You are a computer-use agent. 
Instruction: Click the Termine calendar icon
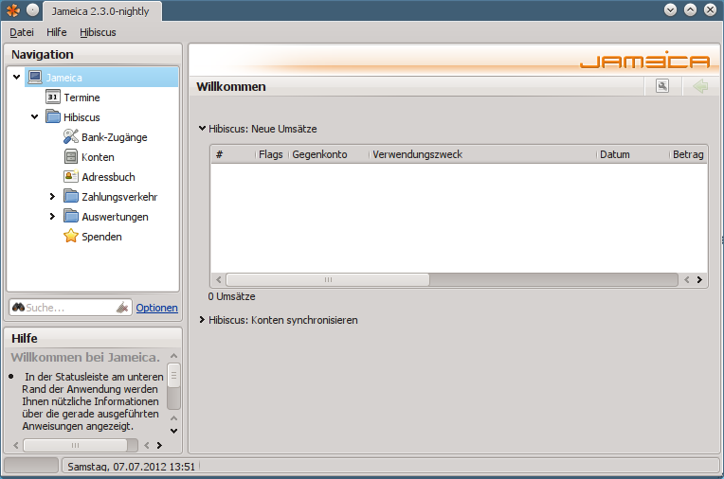[x=53, y=97]
